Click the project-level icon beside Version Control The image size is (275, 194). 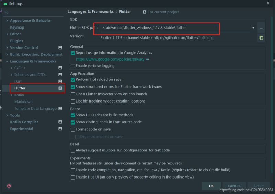(60, 48)
